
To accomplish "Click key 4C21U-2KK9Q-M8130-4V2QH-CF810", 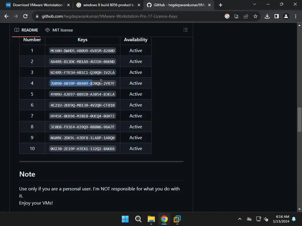I will coord(83,105).
